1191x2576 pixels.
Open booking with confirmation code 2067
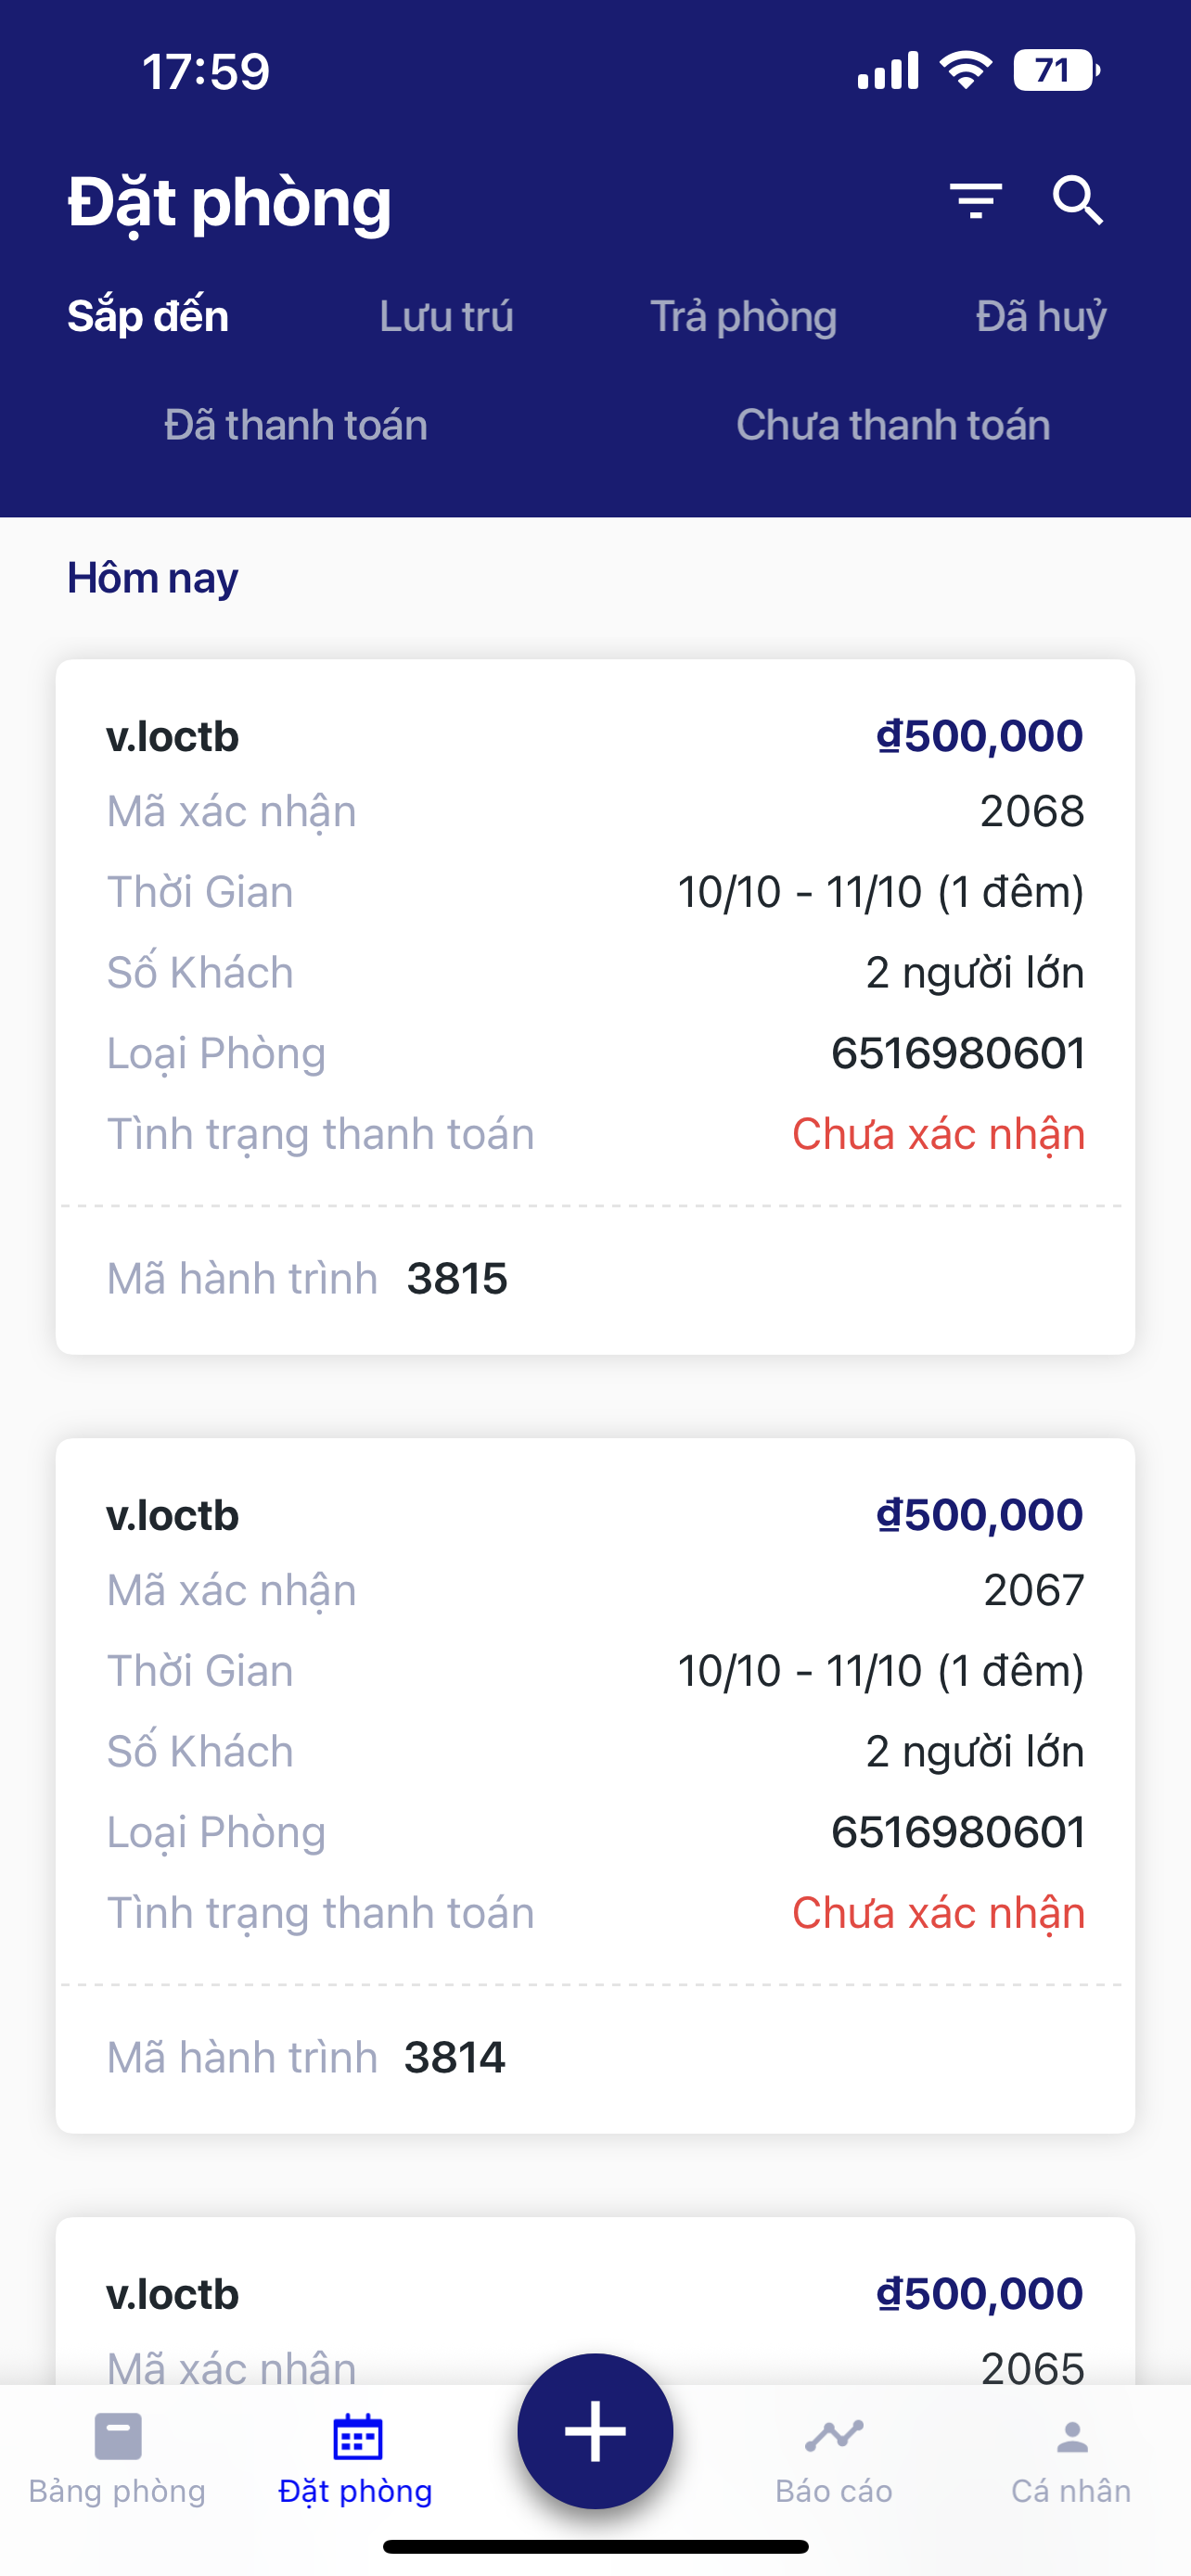pos(595,1730)
